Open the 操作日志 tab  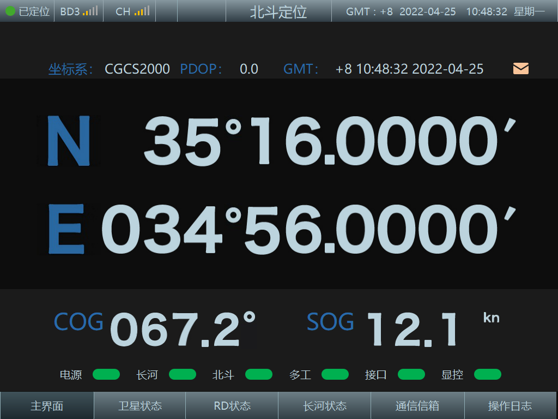tap(510, 405)
